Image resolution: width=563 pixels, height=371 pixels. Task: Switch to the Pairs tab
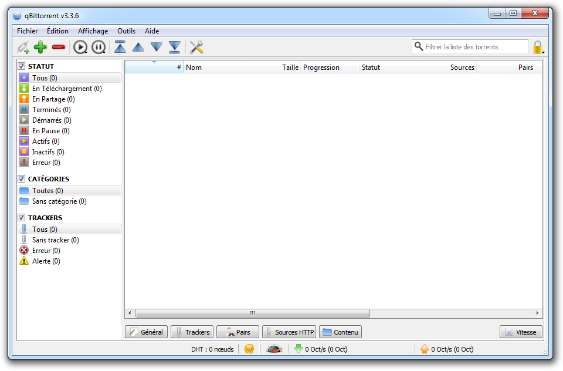[x=237, y=332]
